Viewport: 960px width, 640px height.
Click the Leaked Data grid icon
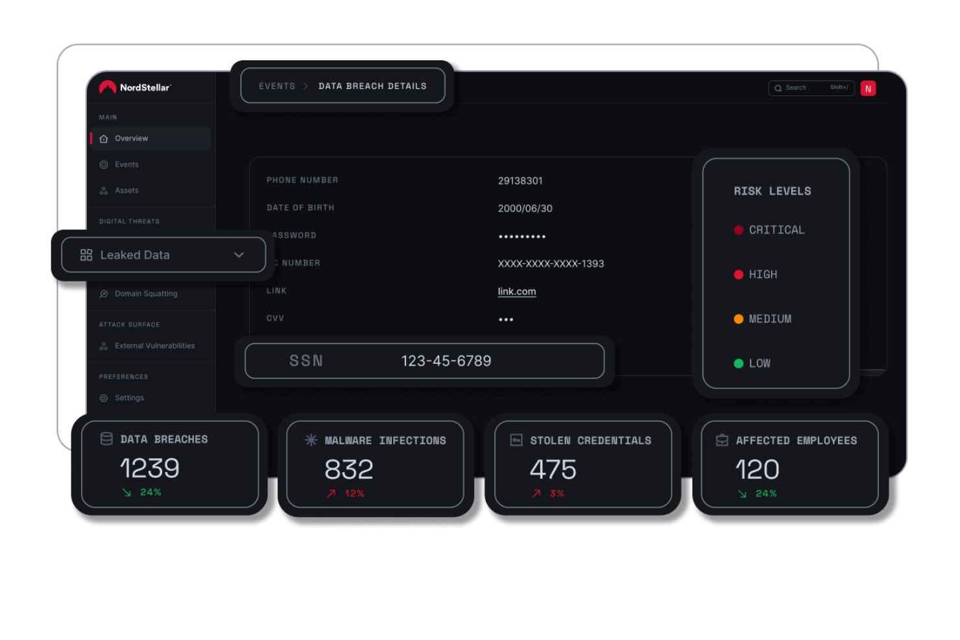[x=86, y=255]
